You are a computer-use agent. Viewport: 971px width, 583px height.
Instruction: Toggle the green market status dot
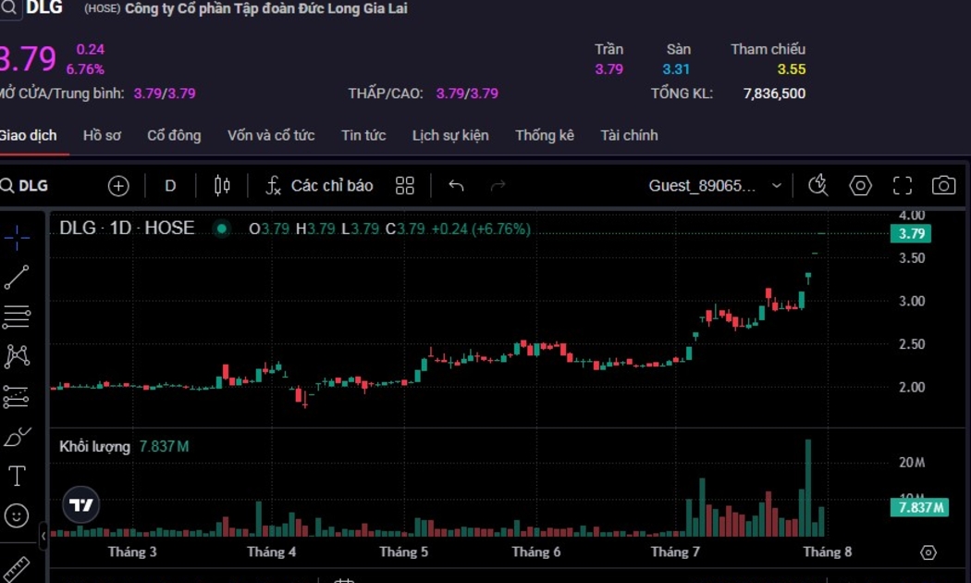click(x=221, y=229)
